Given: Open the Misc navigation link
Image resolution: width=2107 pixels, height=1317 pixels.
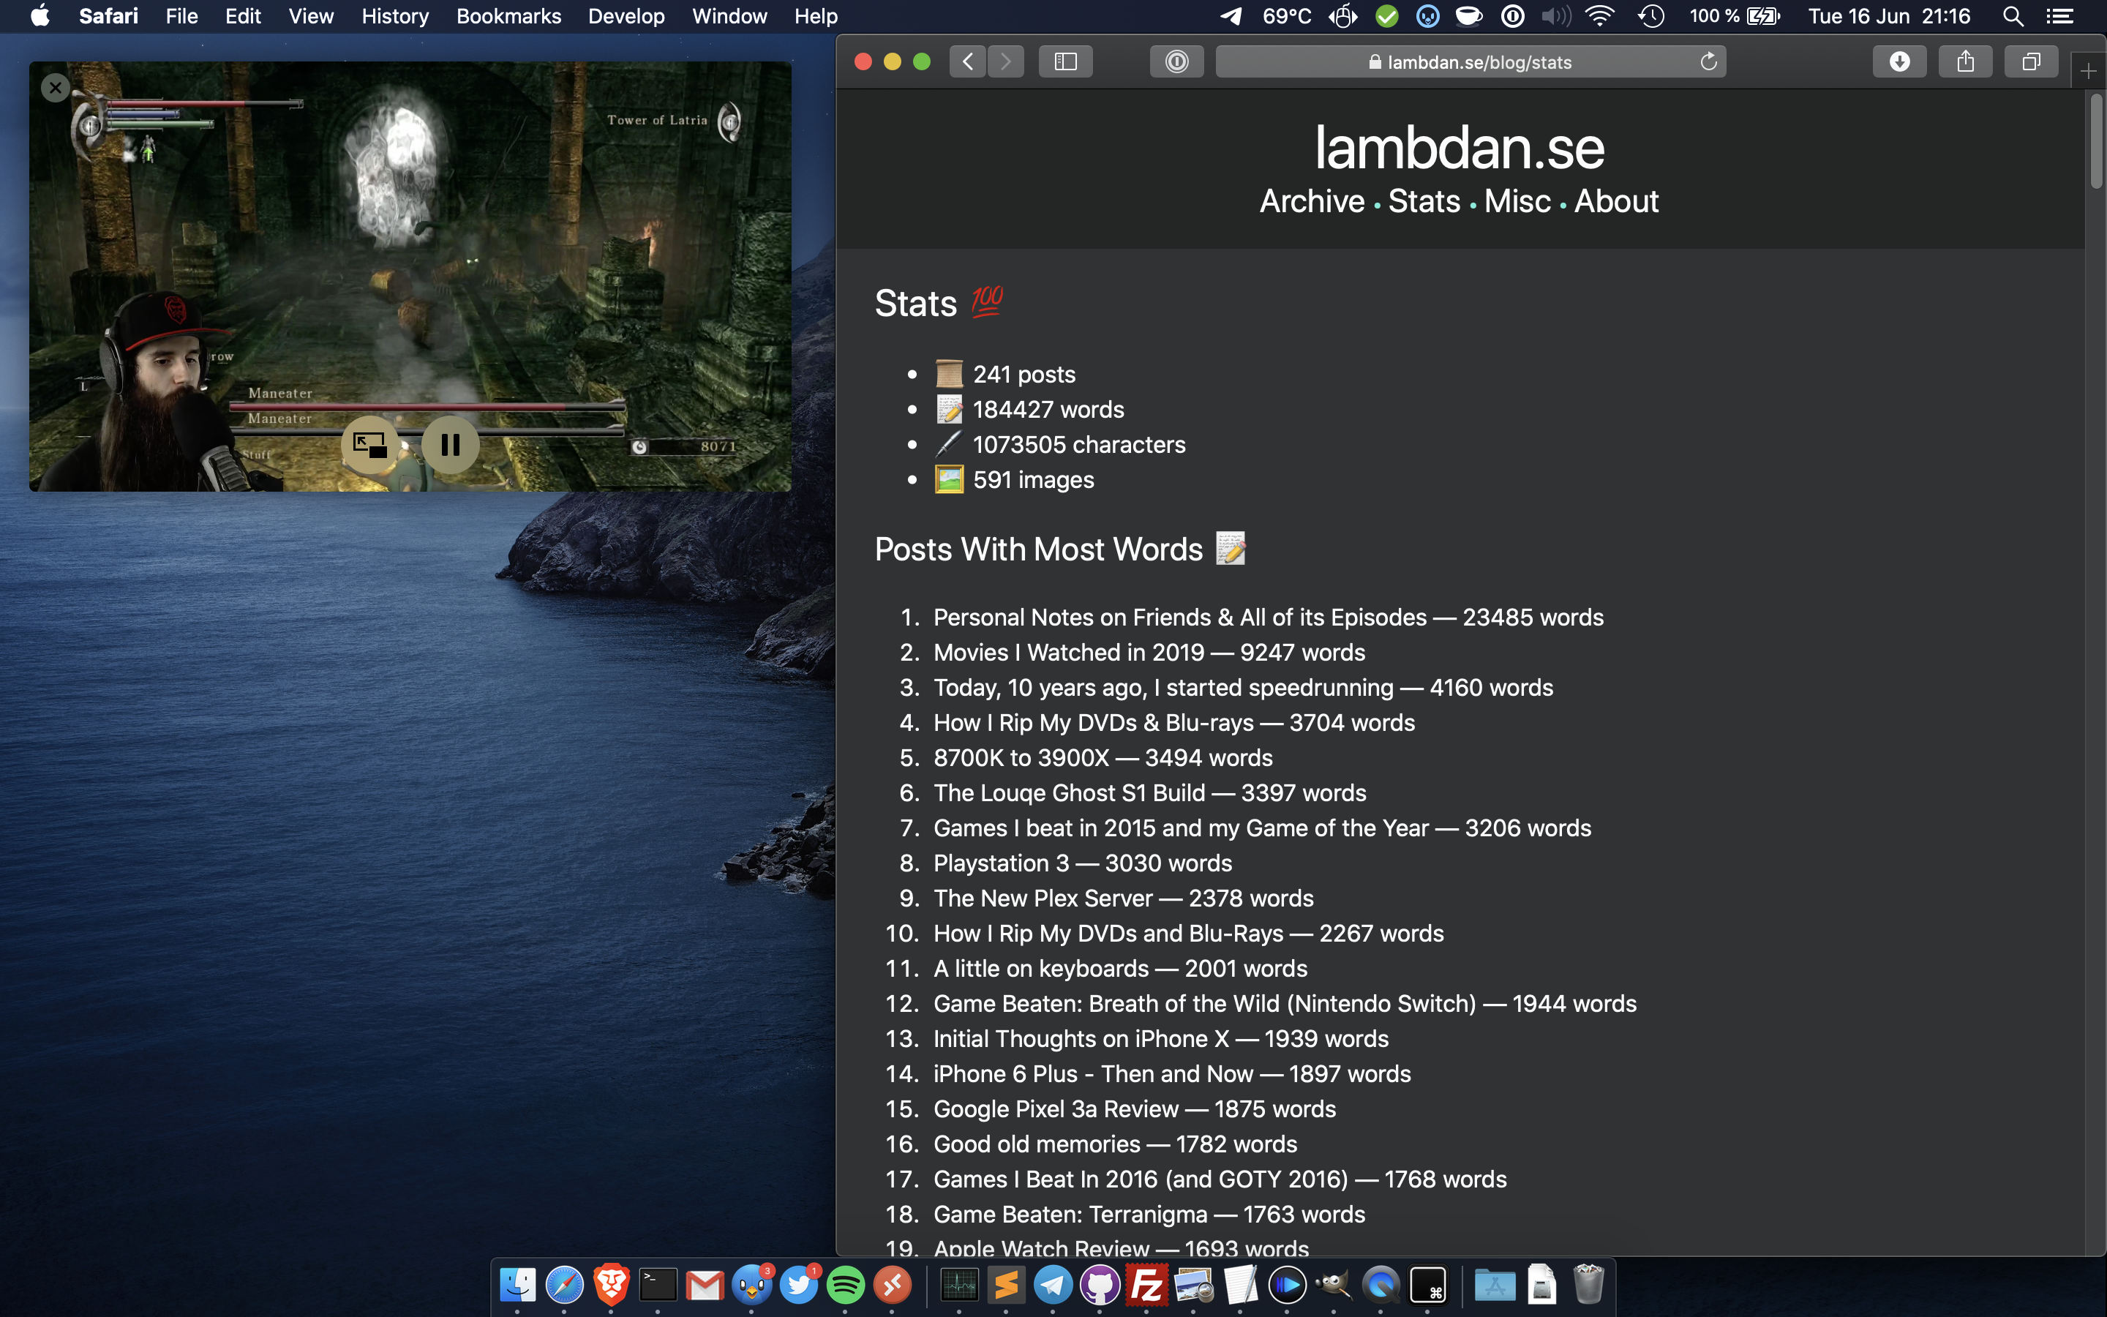Looking at the screenshot, I should [1517, 201].
